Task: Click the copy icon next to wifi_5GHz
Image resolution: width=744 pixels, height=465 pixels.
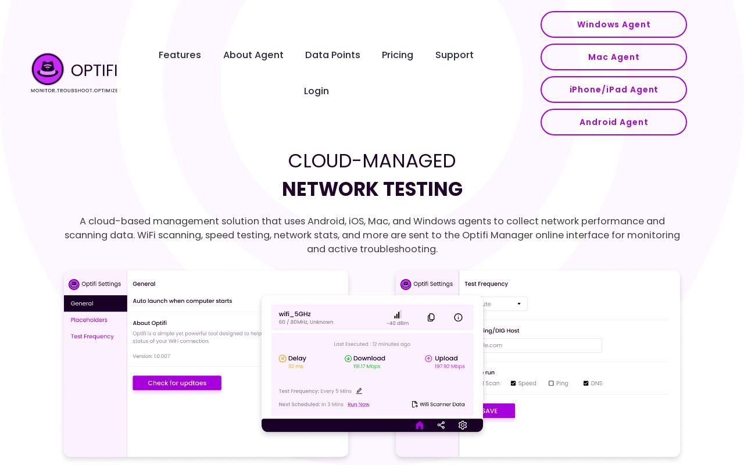Action: coord(431,317)
